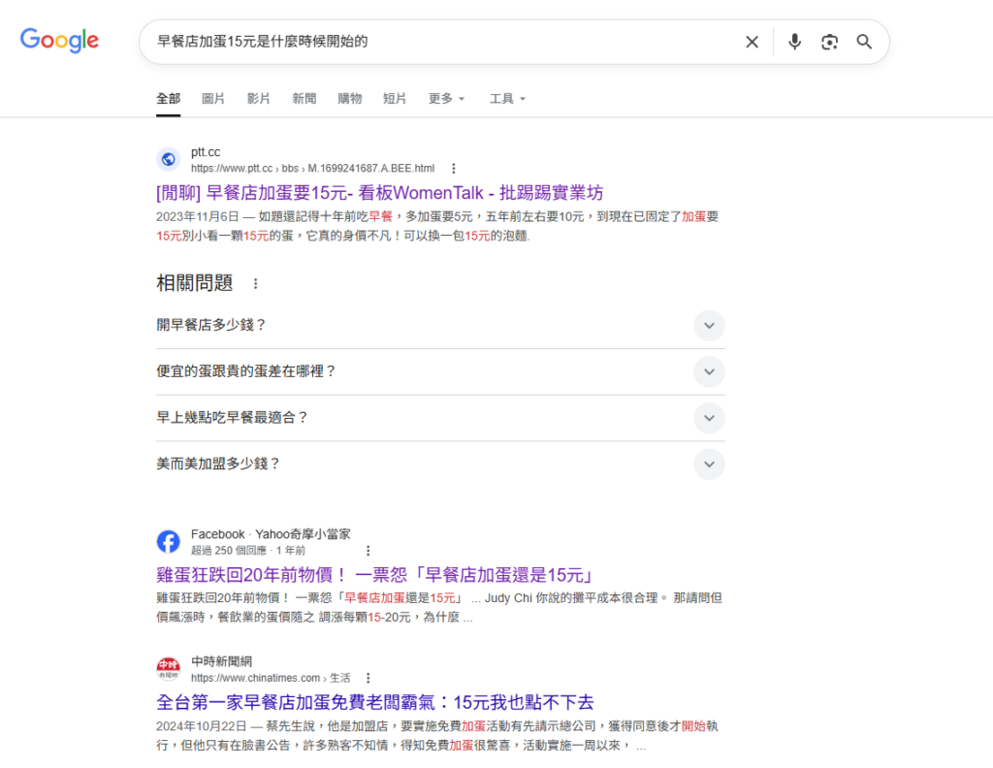Expand the question 開早餐店多少錢？
This screenshot has width=993, height=768.
709,326
